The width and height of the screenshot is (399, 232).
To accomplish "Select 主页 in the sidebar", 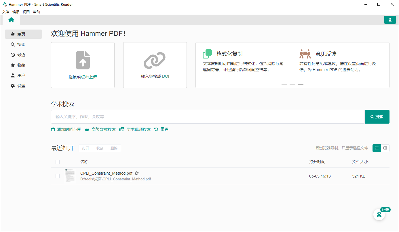I will 23,34.
